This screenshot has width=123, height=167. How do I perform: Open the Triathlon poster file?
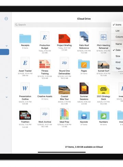(x=25, y=115)
